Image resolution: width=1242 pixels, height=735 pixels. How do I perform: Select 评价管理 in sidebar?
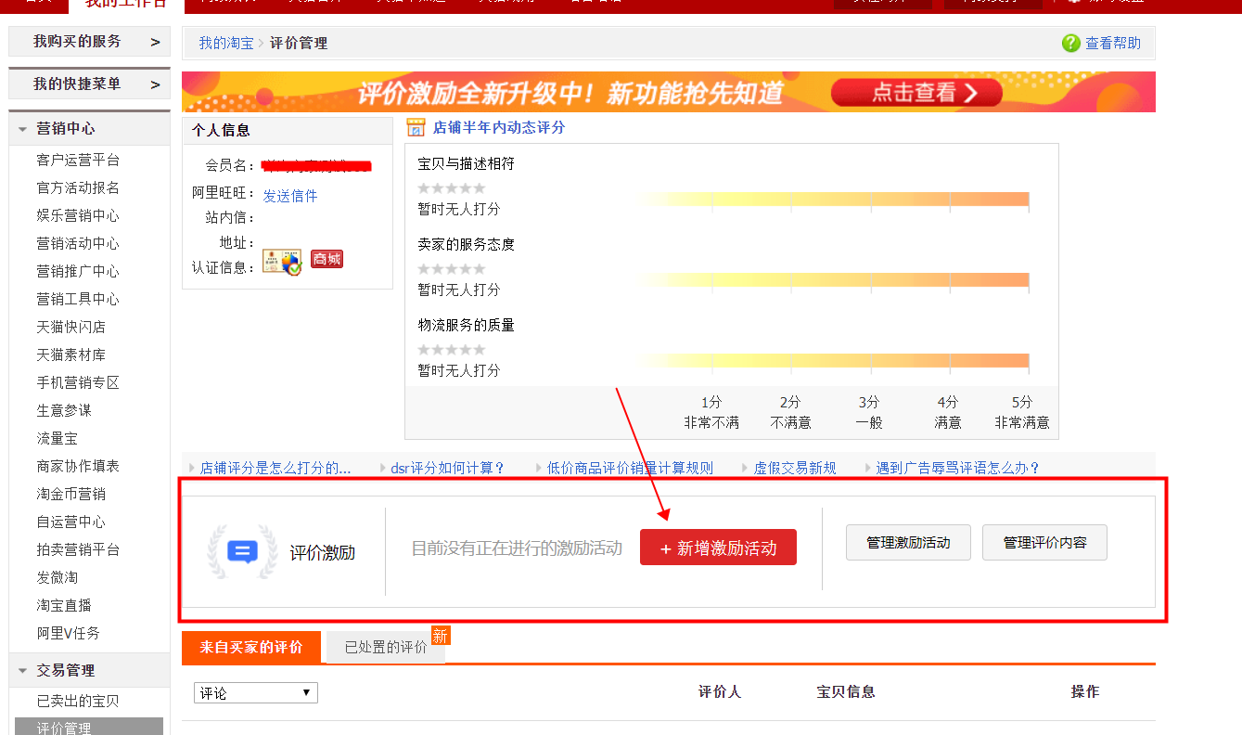89,727
